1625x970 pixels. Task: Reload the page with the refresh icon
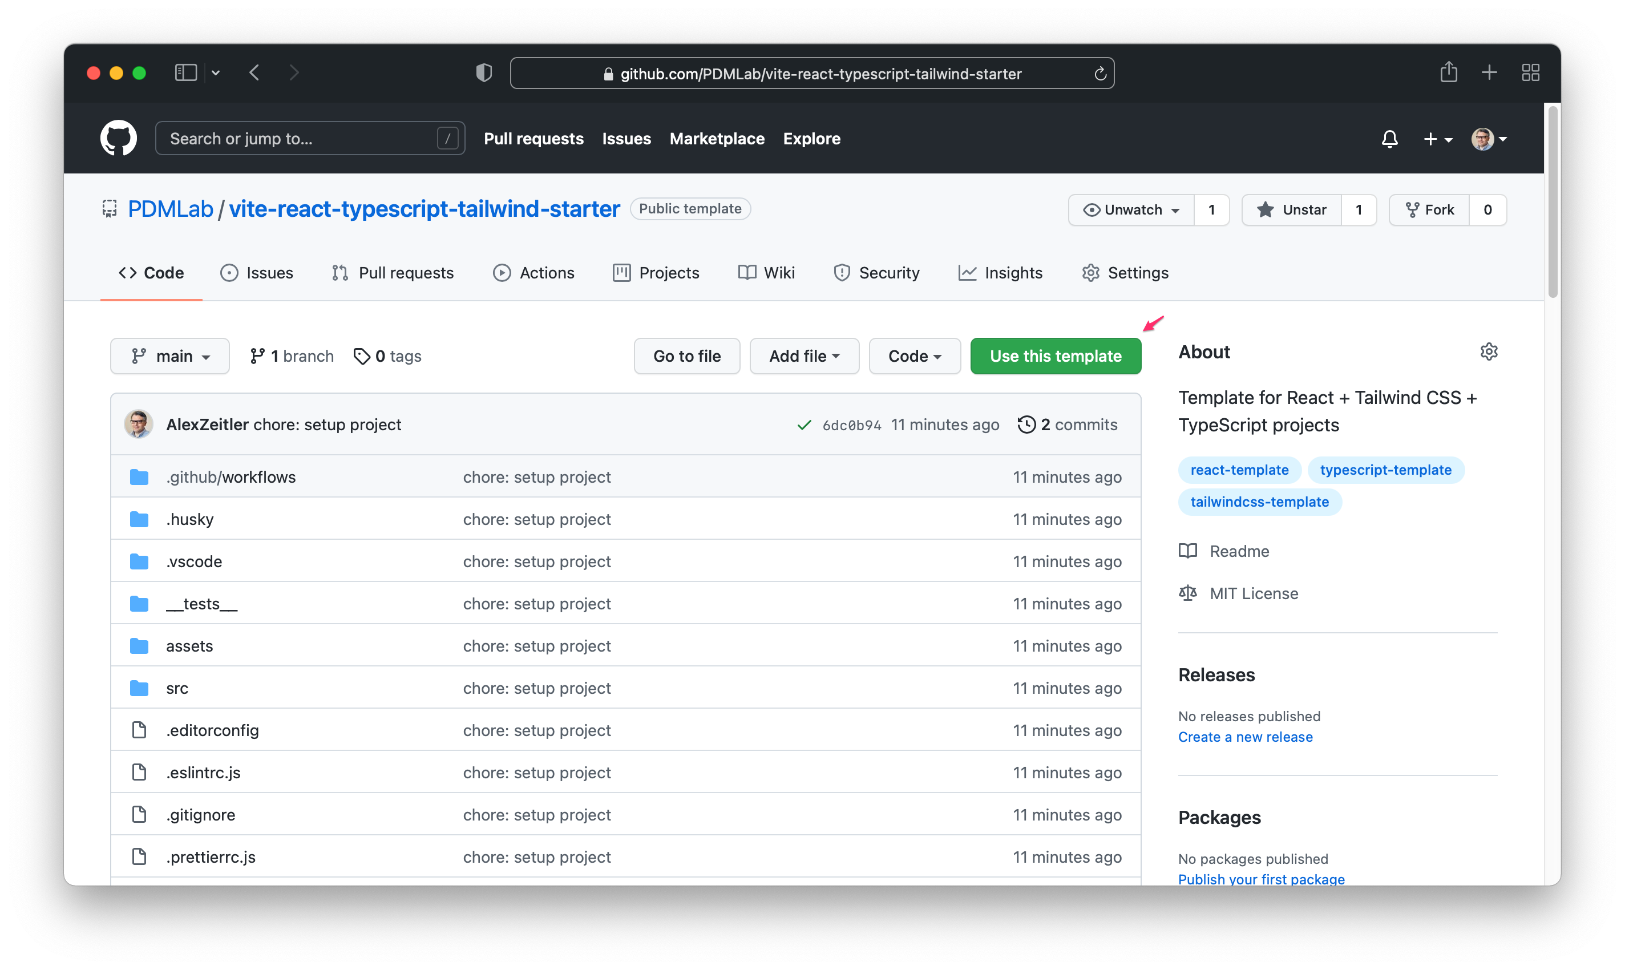pos(1100,74)
